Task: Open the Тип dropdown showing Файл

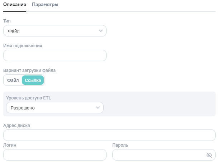Action: click(55, 31)
